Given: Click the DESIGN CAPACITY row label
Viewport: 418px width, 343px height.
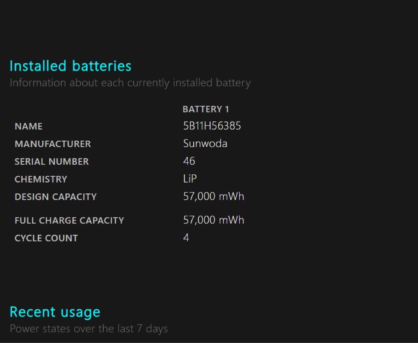Looking at the screenshot, I should [x=55, y=197].
